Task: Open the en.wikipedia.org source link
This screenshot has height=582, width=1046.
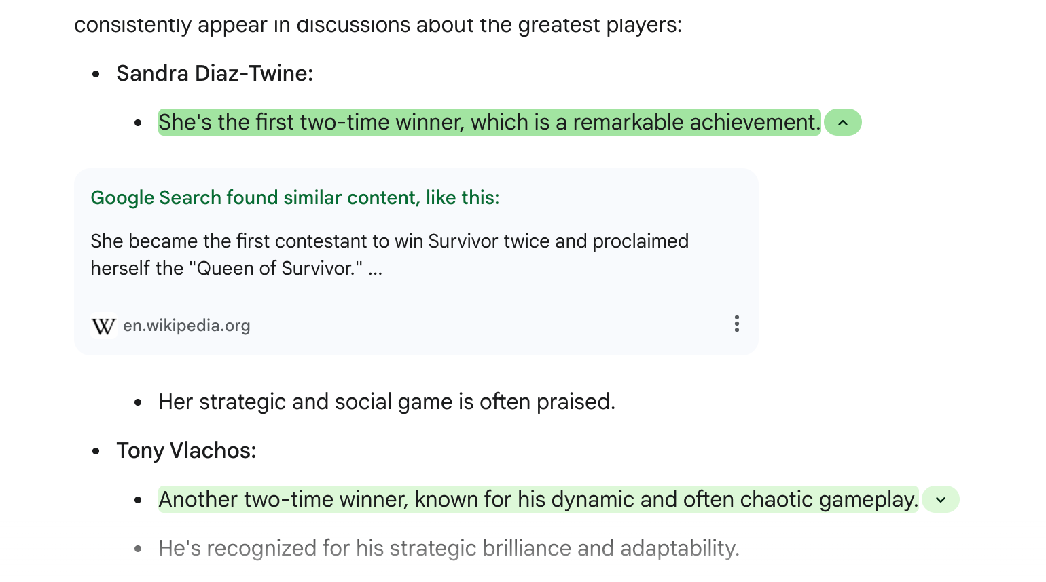Action: (186, 326)
